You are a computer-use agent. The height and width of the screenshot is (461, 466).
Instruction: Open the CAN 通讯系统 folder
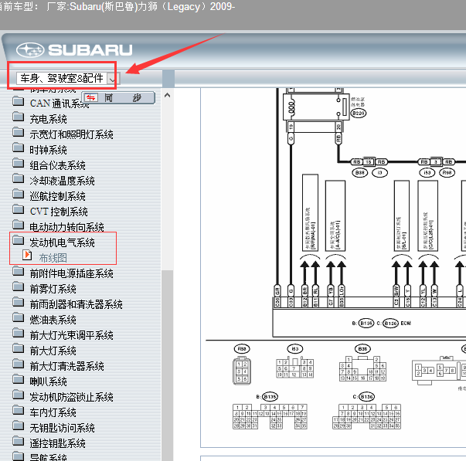point(59,103)
